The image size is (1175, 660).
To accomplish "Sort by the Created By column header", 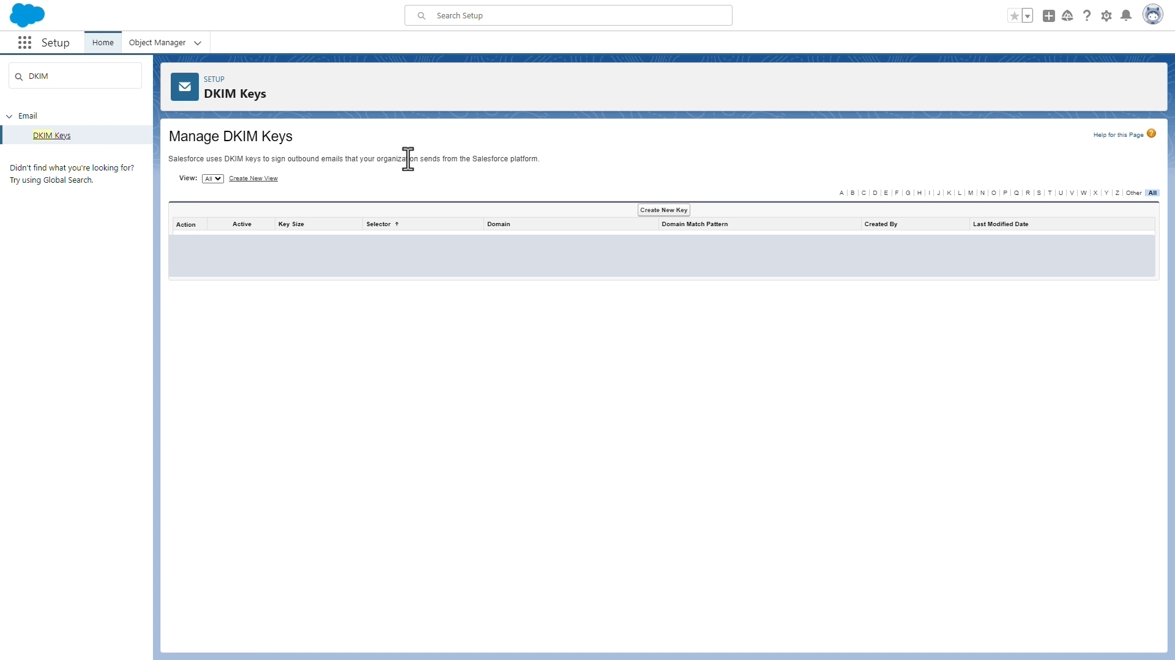I will [881, 224].
